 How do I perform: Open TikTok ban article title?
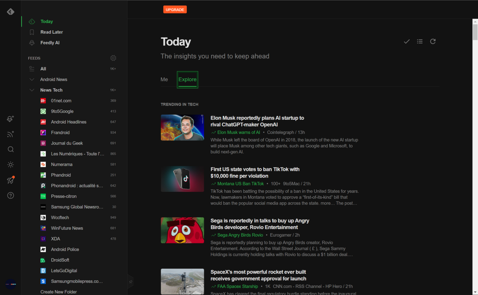pyautogui.click(x=255, y=173)
